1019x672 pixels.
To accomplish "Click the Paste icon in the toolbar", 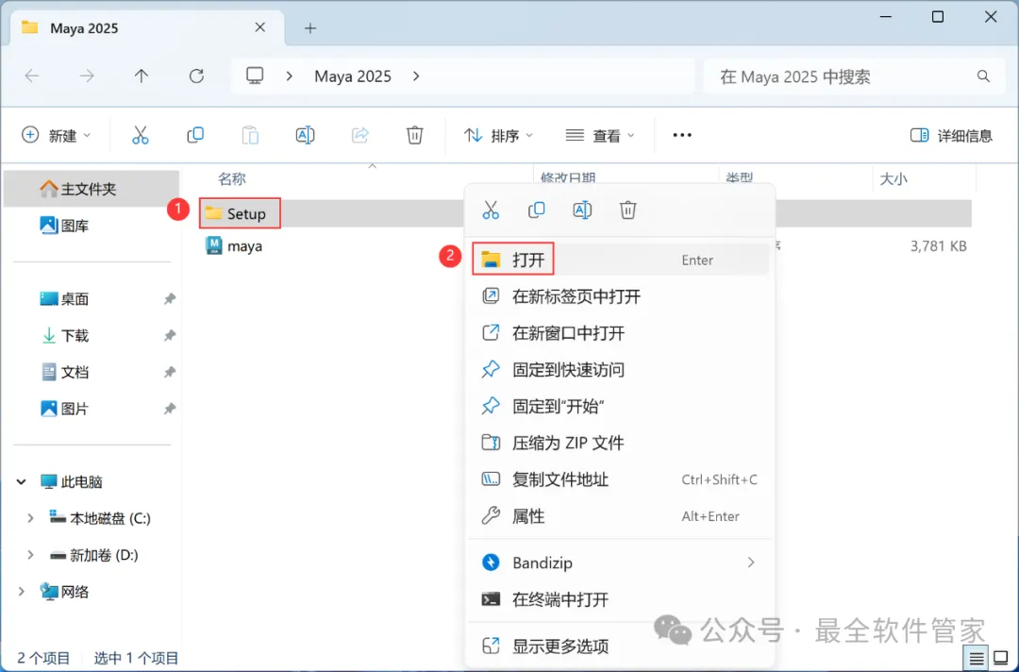I will click(x=250, y=135).
